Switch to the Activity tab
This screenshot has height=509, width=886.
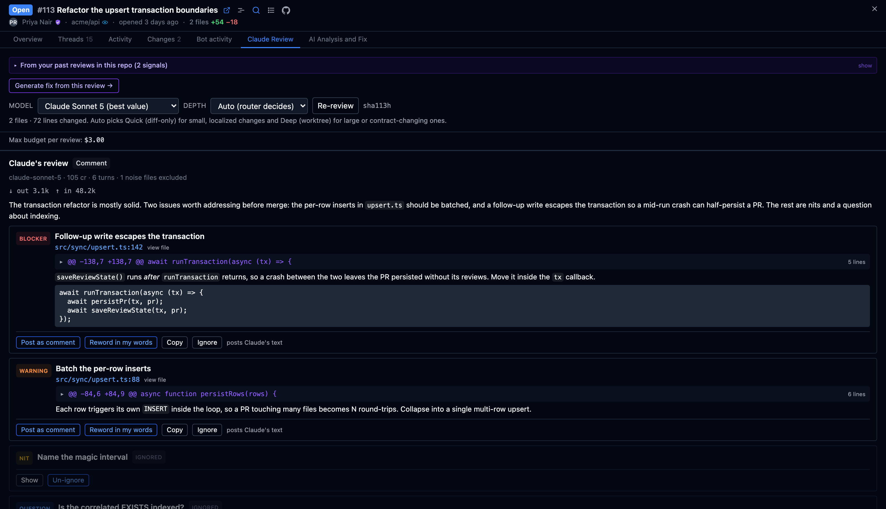click(120, 39)
